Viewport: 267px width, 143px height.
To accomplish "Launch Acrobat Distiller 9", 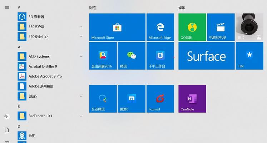I will 50,66.
